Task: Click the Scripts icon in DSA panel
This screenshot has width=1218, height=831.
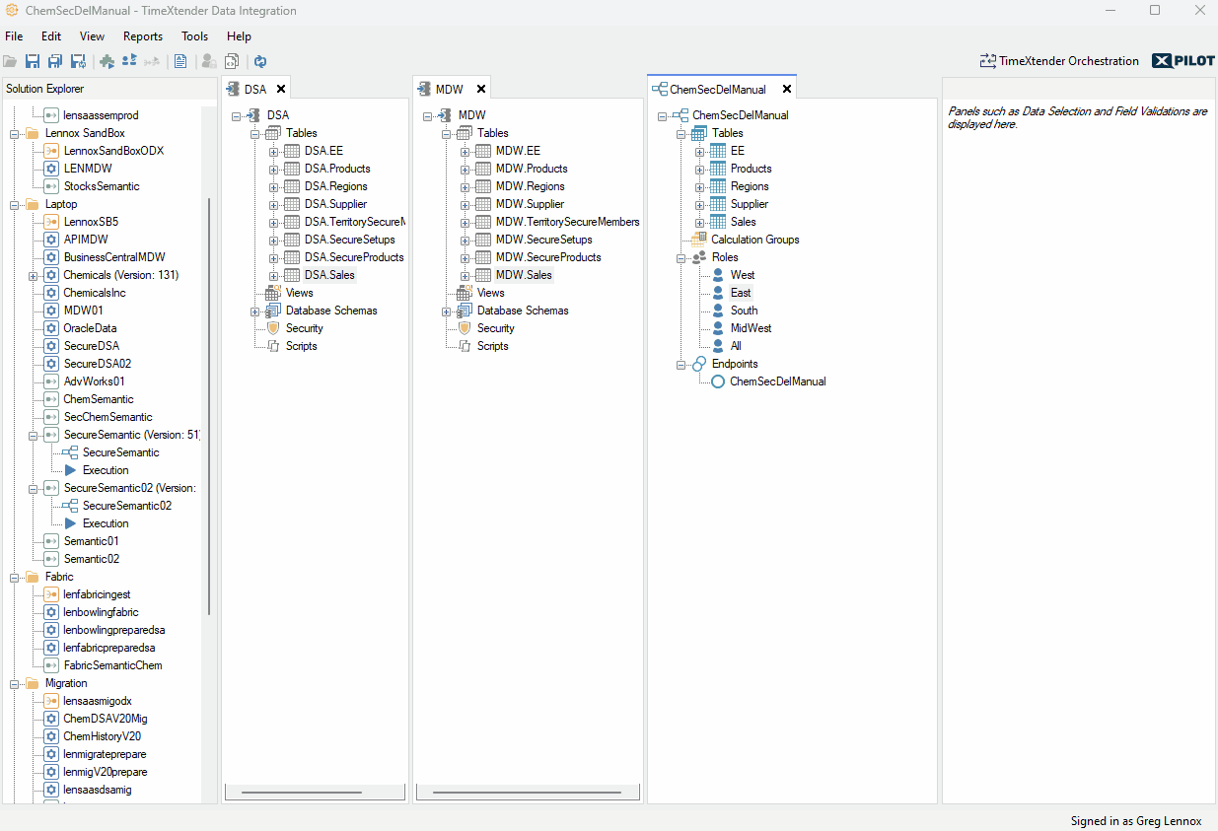Action: [273, 346]
